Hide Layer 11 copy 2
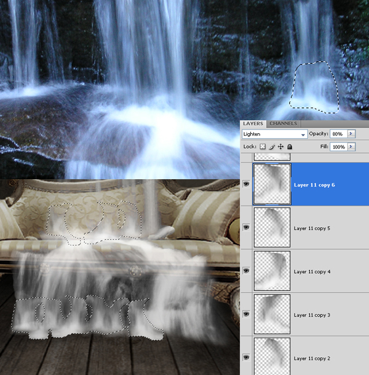Viewport: 369px width, 375px height. (x=247, y=357)
